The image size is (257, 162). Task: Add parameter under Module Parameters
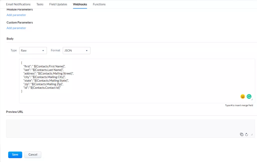click(x=16, y=15)
